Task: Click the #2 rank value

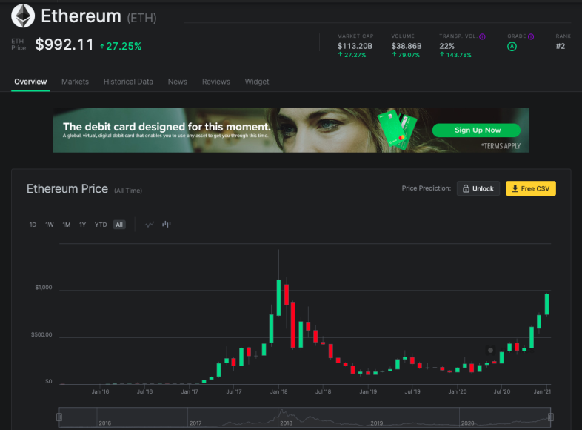Action: [561, 46]
